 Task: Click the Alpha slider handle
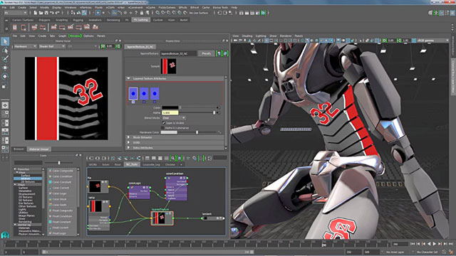coord(214,112)
